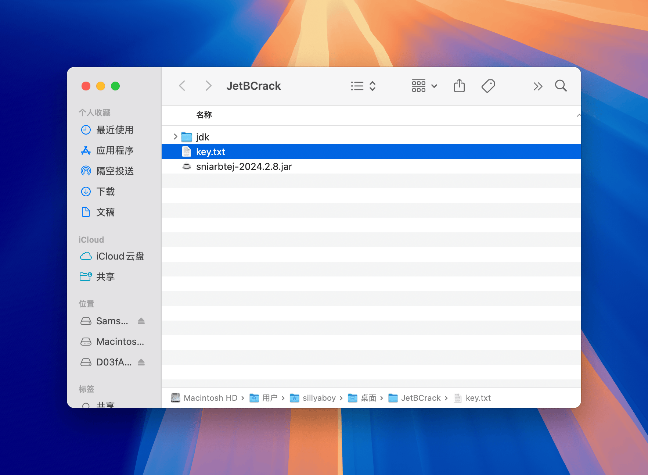
Task: Eject the D03fA... volume
Action: click(x=141, y=362)
